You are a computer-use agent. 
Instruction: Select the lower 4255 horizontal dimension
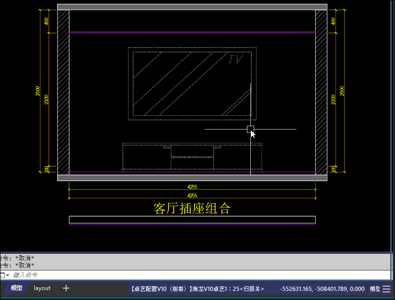(192, 196)
